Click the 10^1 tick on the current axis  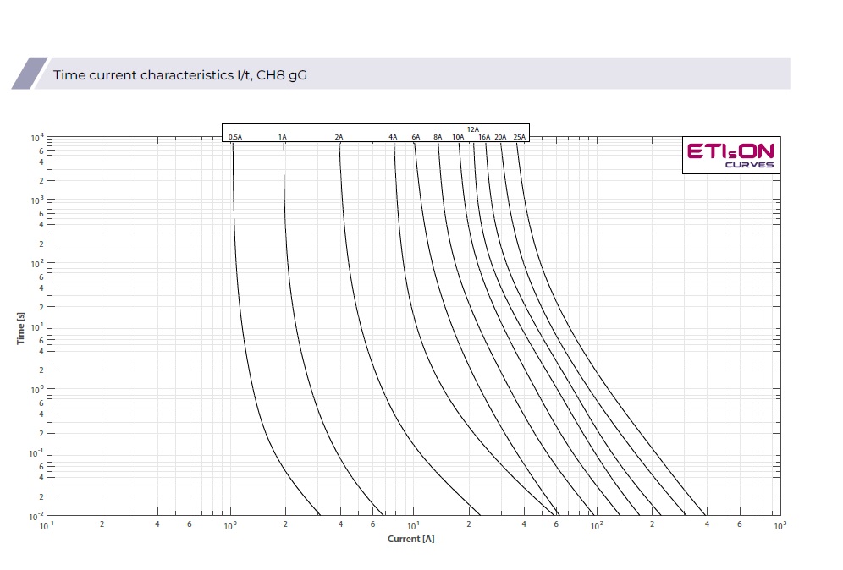tap(412, 527)
